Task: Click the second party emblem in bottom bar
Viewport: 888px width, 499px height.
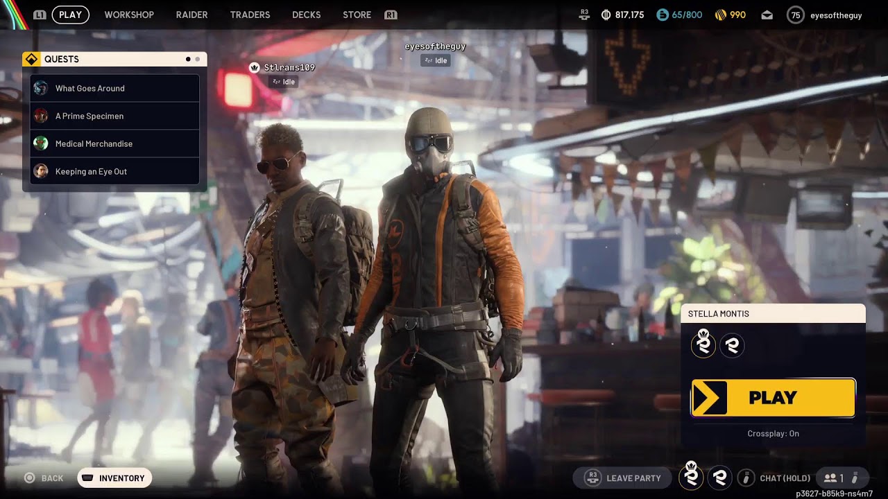Action: click(719, 477)
